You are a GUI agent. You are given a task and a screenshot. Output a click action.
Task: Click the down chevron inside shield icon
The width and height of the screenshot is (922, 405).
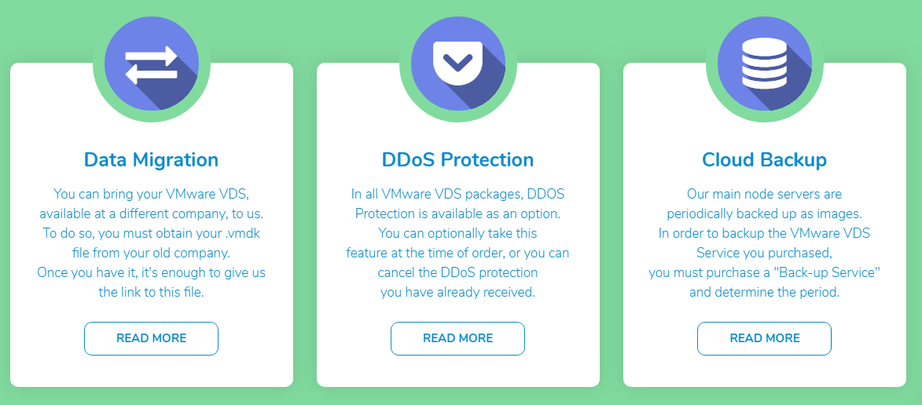pos(457,60)
